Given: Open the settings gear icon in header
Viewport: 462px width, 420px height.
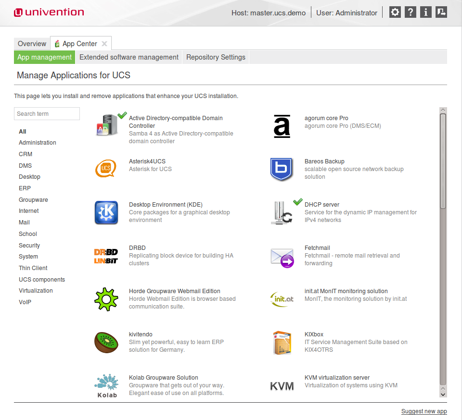Looking at the screenshot, I should pos(395,12).
